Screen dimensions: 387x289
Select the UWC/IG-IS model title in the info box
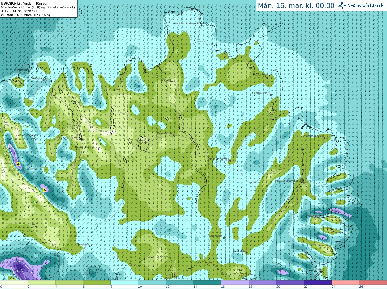click(x=11, y=3)
